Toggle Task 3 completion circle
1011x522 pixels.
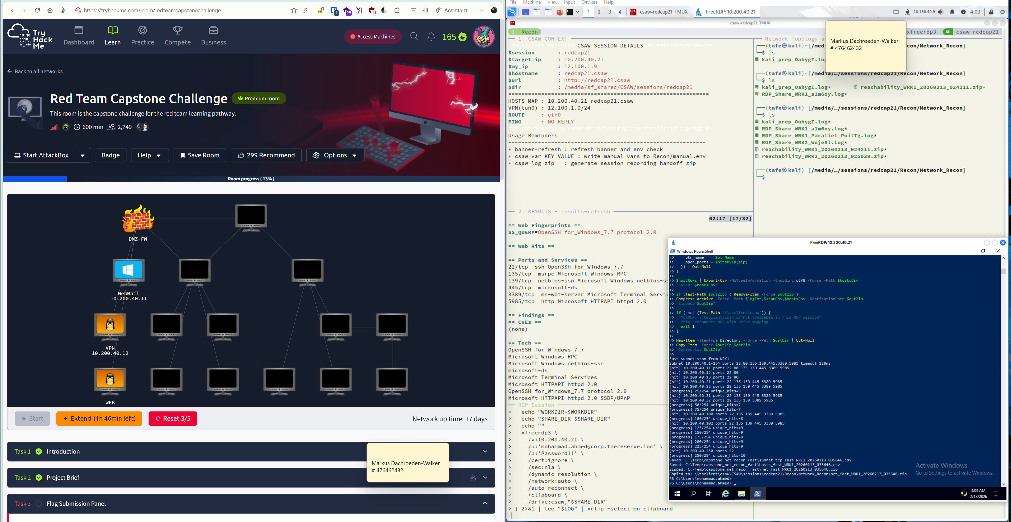(x=39, y=504)
